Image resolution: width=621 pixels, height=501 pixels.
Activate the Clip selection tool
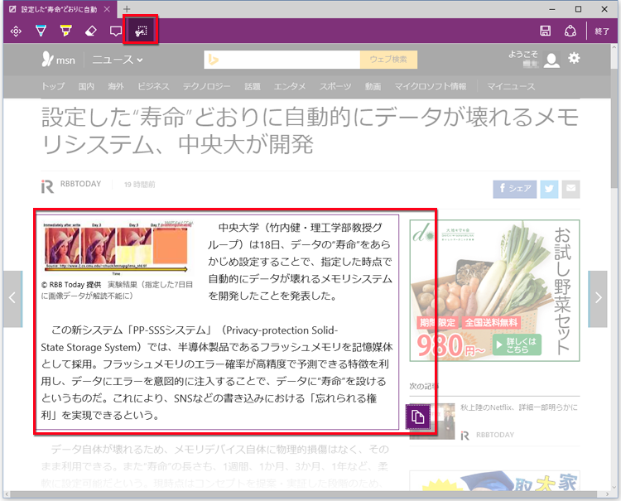tap(141, 31)
